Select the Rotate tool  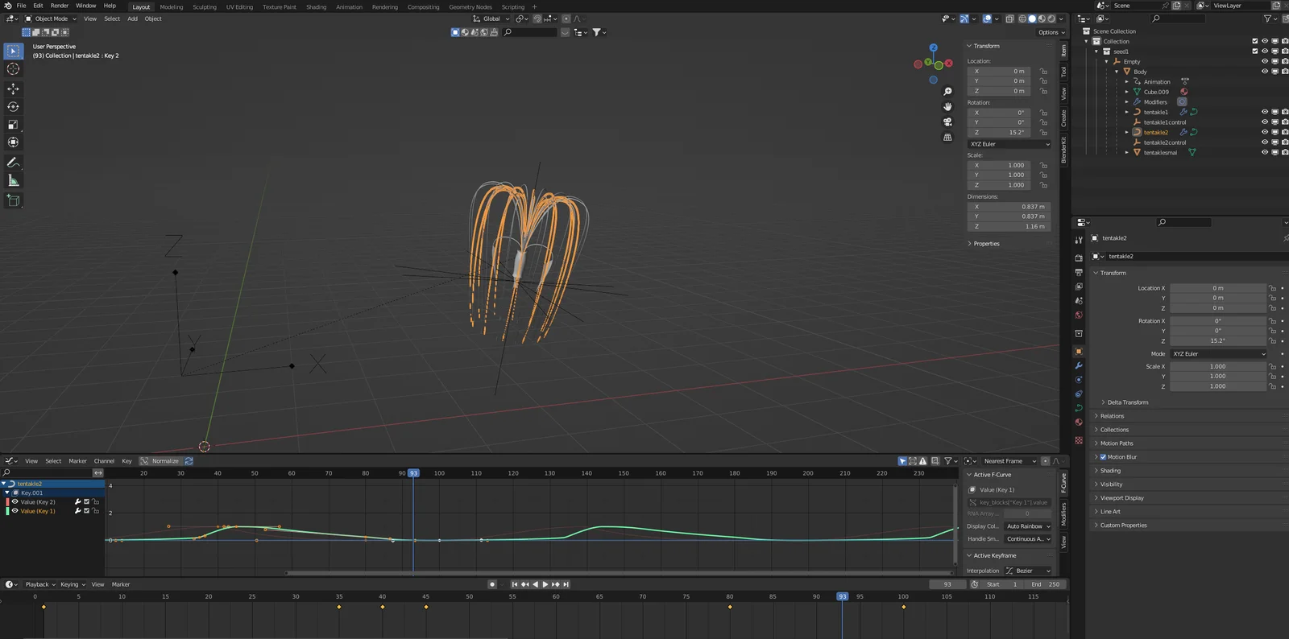[13, 107]
